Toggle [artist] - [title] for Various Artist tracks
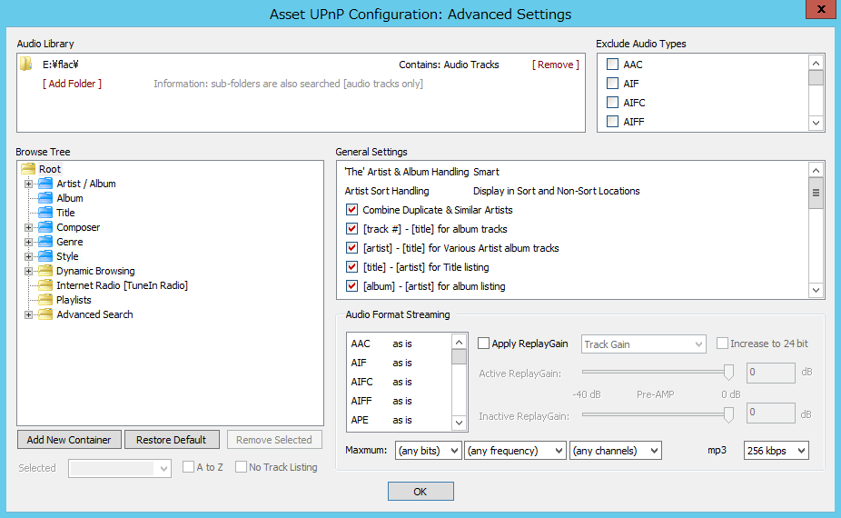 click(351, 248)
